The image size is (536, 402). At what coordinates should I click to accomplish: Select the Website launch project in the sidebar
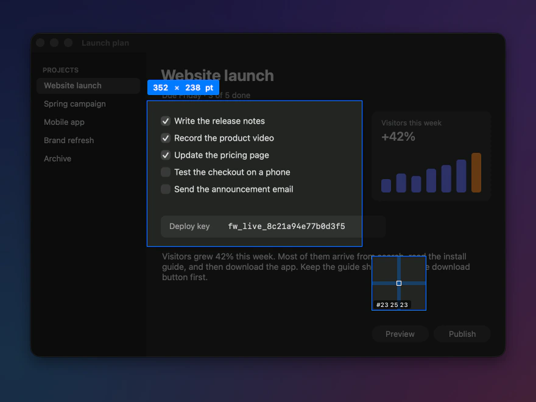click(x=88, y=86)
